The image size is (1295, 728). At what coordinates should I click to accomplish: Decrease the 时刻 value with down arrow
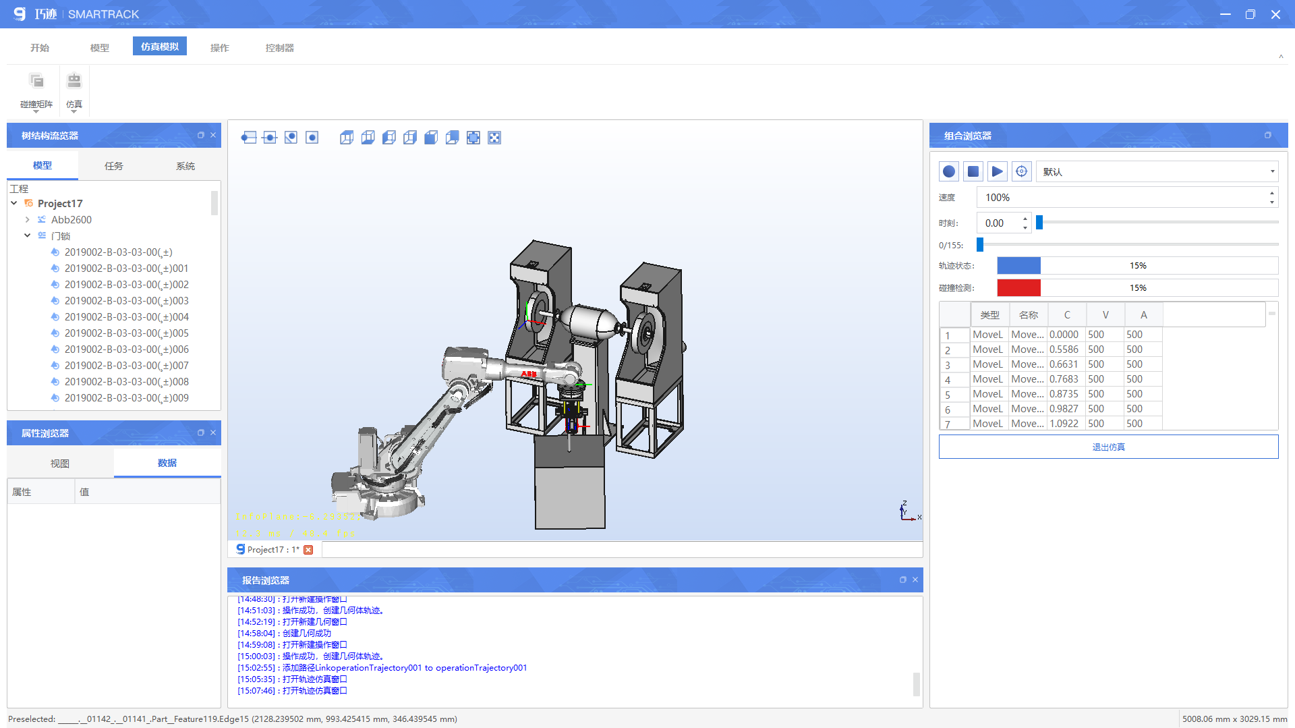tap(1025, 228)
